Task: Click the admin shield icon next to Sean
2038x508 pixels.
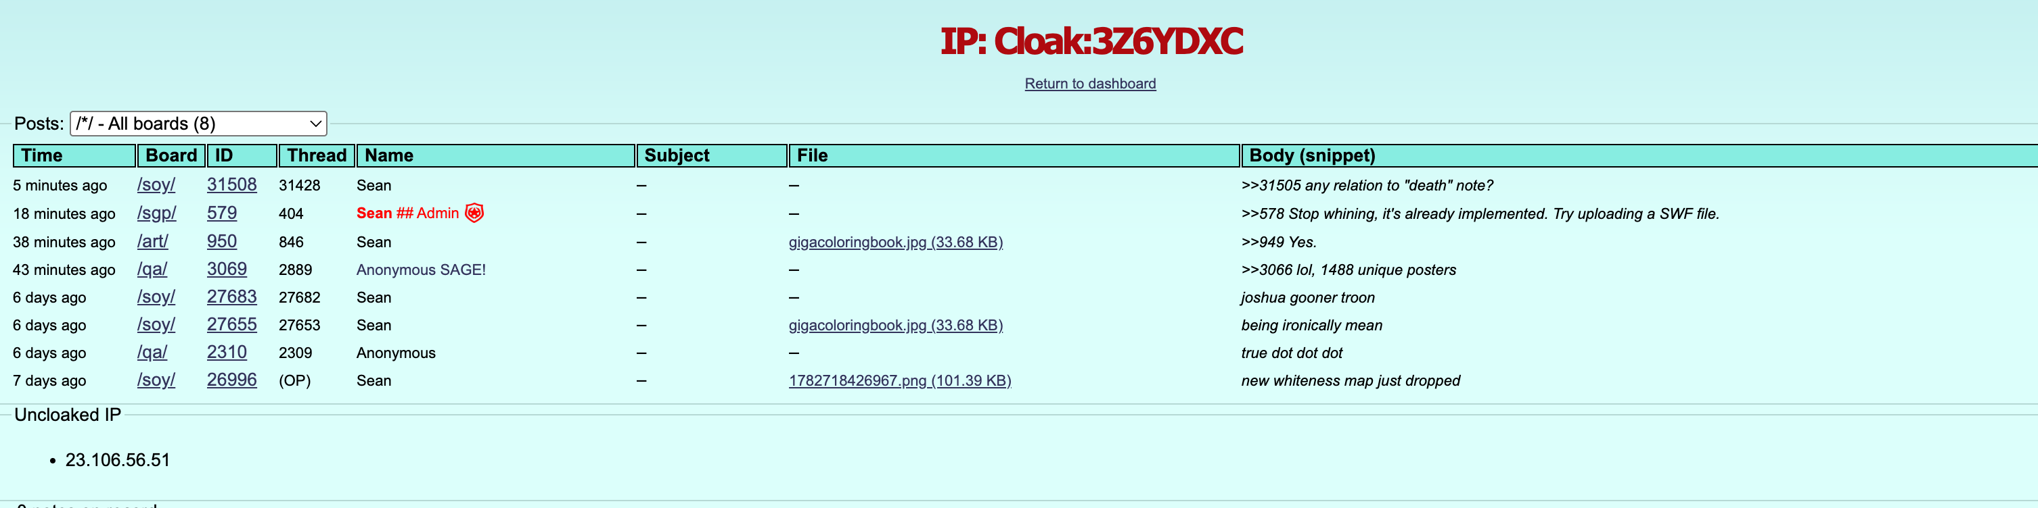Action: (x=474, y=213)
